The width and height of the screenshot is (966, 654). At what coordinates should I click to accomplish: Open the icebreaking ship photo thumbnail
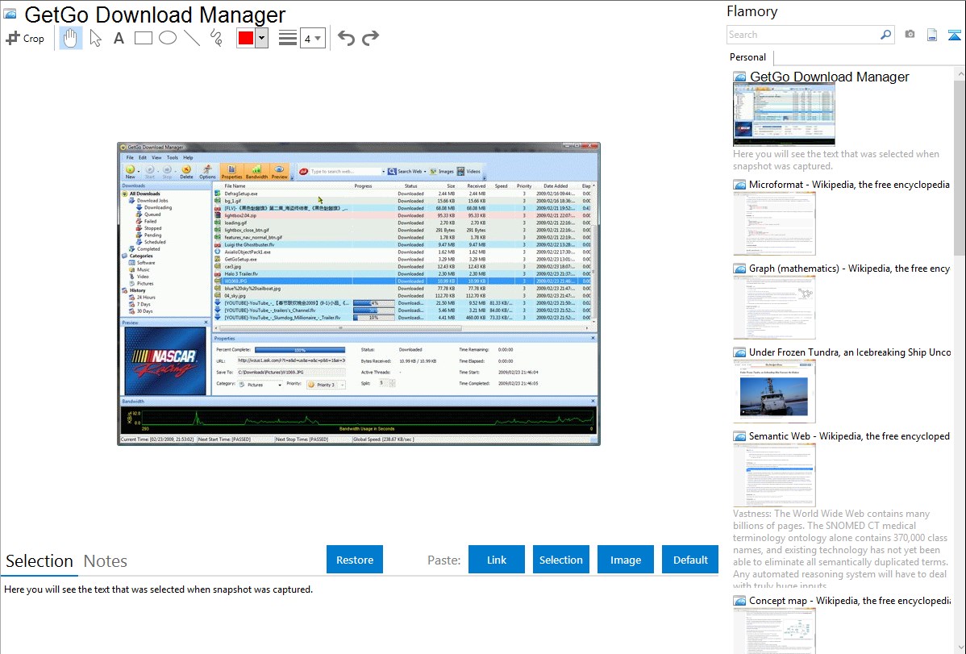point(774,391)
